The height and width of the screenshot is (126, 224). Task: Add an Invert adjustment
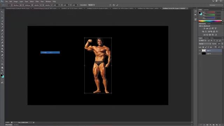(204, 35)
